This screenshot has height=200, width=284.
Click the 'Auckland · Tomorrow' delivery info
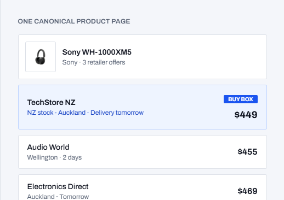(x=58, y=197)
